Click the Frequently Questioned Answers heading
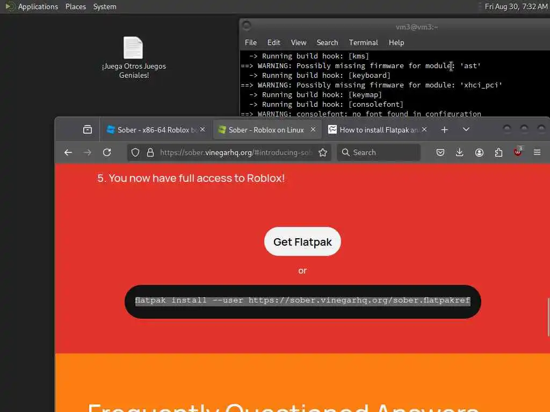The height and width of the screenshot is (412, 550). point(283,408)
